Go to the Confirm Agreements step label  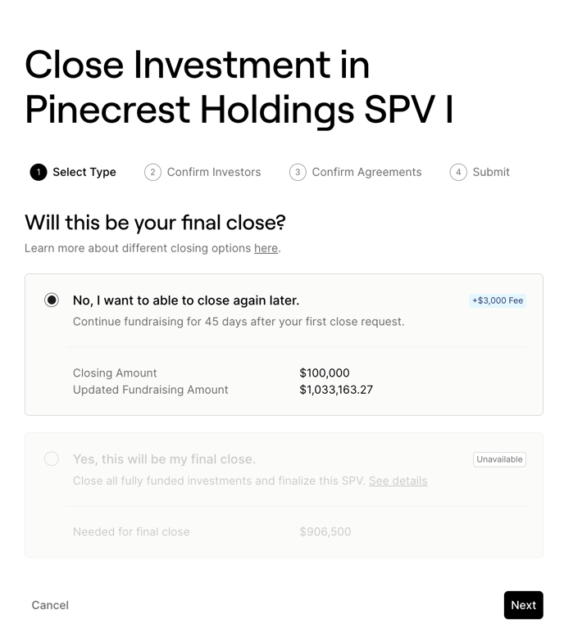(x=366, y=172)
